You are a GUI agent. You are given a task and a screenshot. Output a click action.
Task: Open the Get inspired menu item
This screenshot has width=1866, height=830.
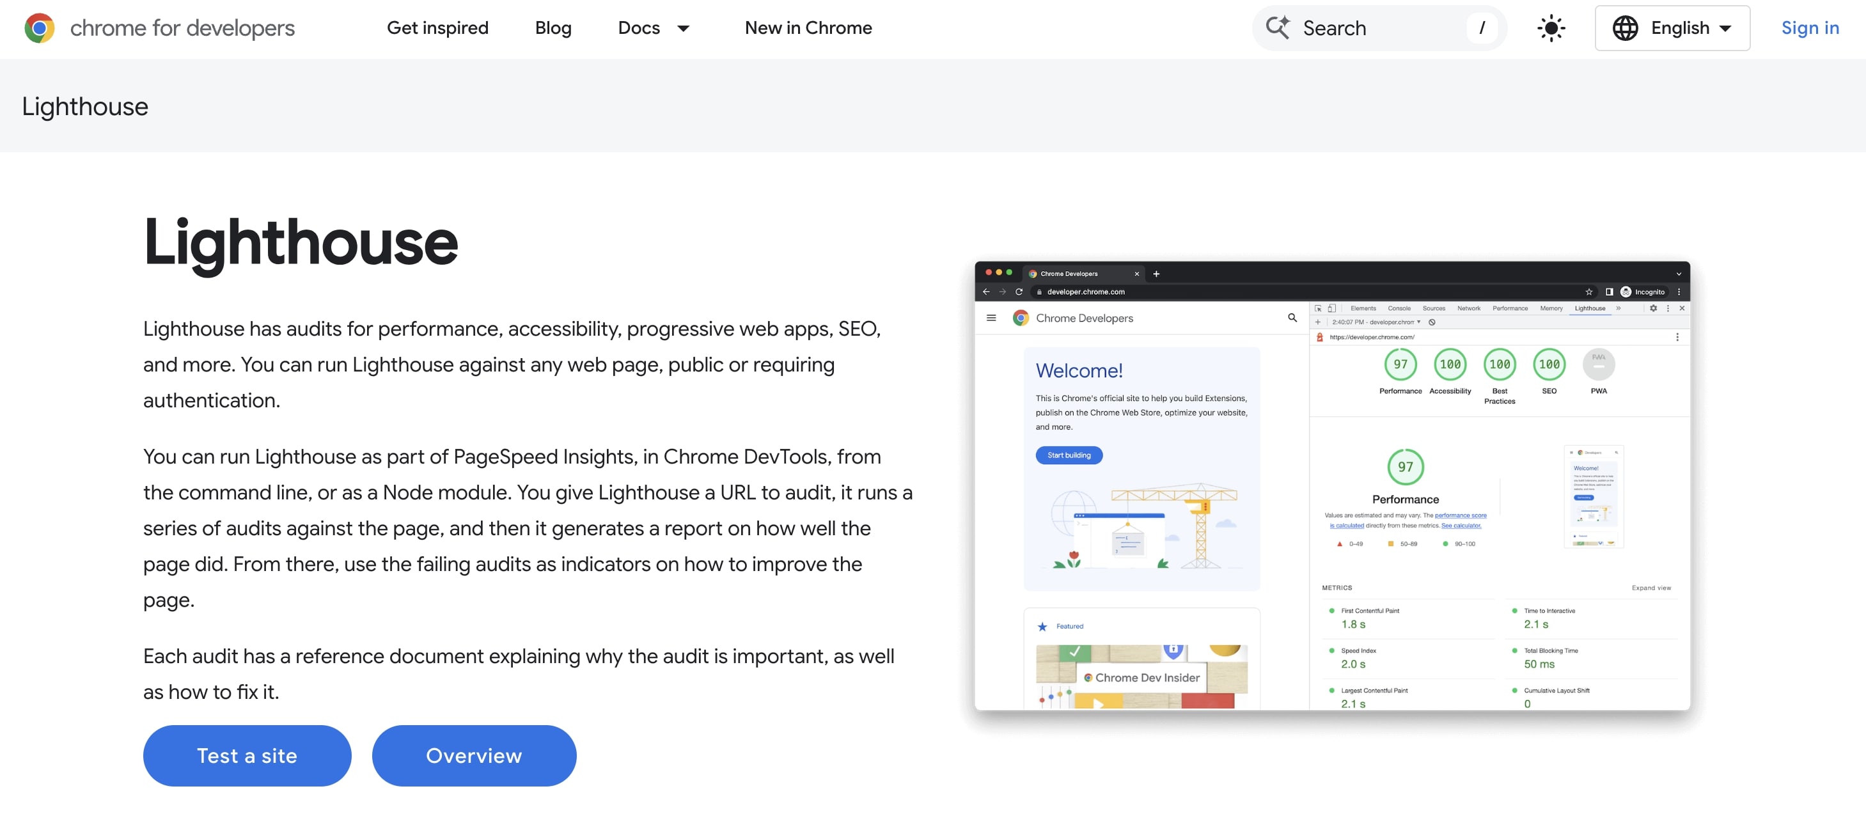(x=437, y=28)
